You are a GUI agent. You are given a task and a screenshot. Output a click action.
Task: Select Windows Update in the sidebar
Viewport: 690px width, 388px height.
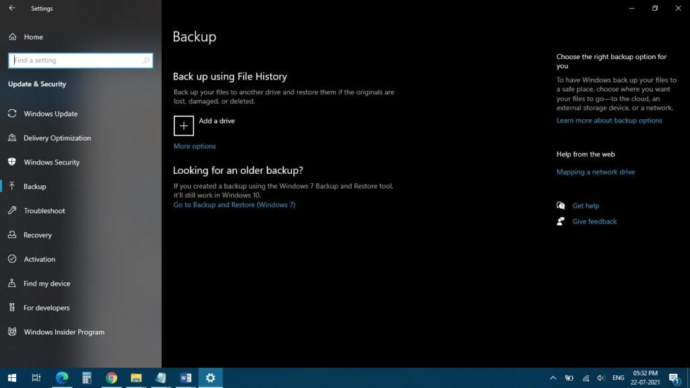pos(51,114)
